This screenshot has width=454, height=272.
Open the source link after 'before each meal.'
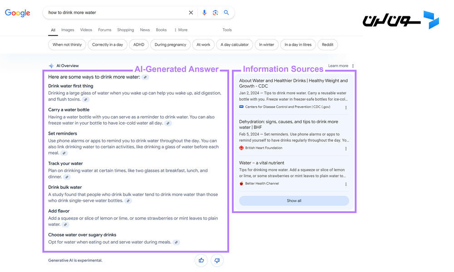[x=64, y=153]
